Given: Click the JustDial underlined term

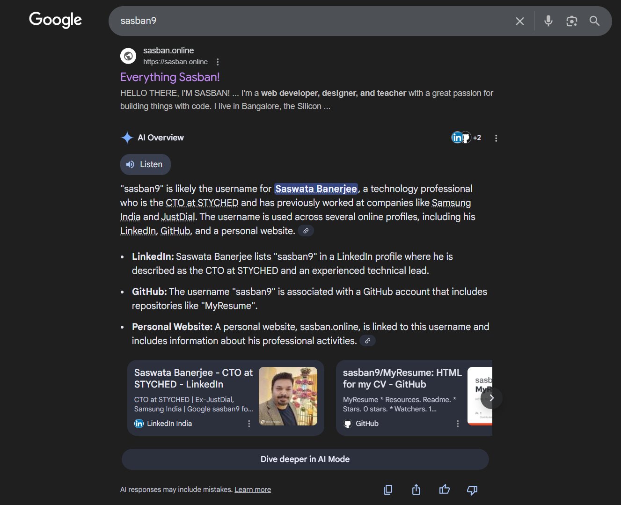Looking at the screenshot, I should click(178, 217).
